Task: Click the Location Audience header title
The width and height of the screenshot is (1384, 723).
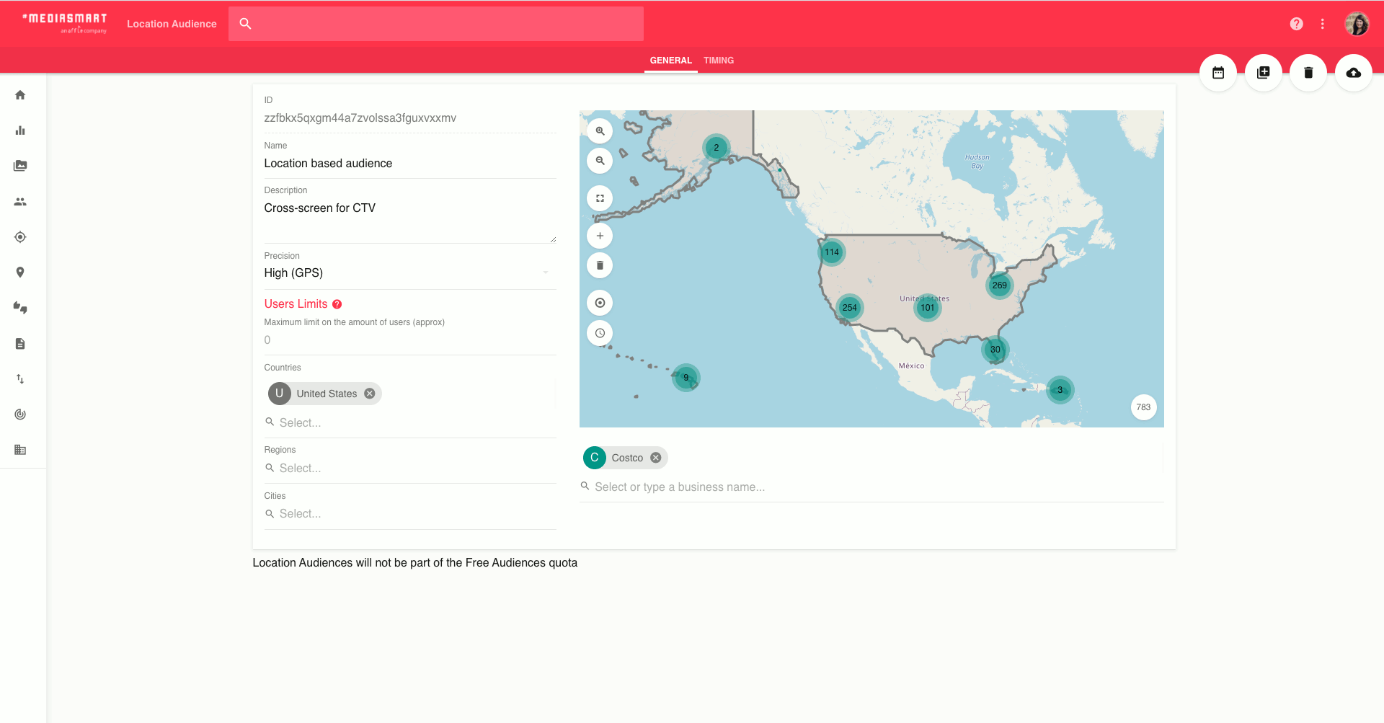Action: [x=172, y=24]
